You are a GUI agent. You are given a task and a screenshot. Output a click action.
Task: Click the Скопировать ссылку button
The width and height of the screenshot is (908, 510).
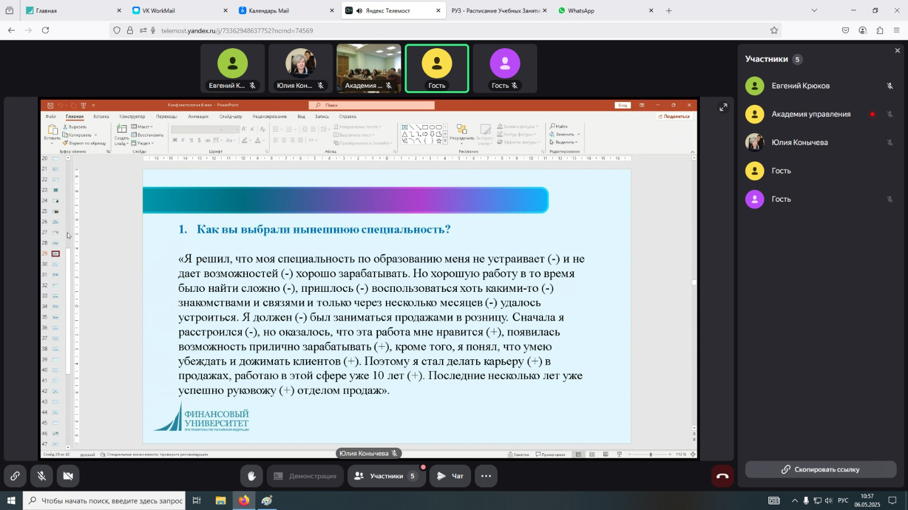pos(821,469)
